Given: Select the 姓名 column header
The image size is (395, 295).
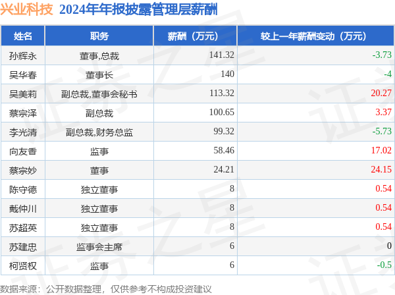Looking at the screenshot, I should tap(23, 36).
